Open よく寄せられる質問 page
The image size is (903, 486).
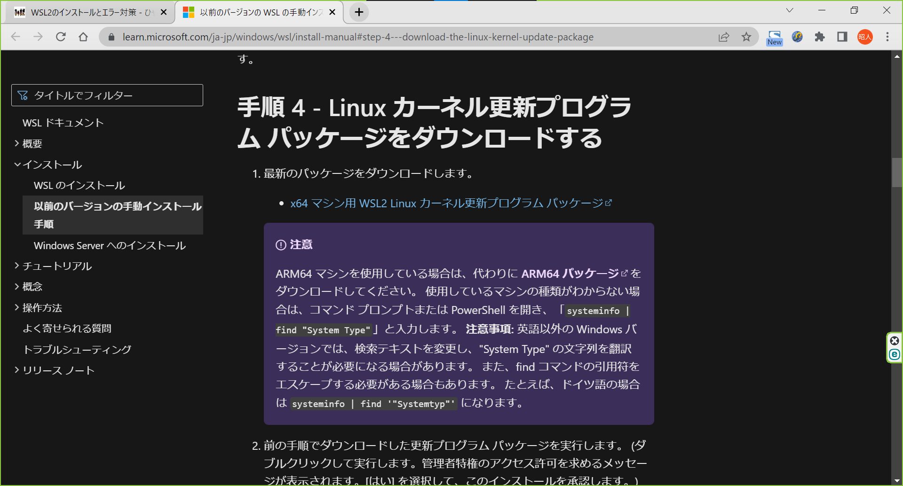pos(67,329)
